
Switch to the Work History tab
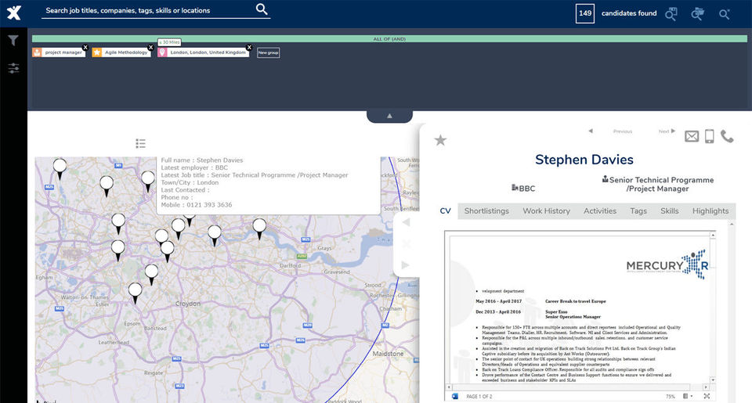point(546,211)
